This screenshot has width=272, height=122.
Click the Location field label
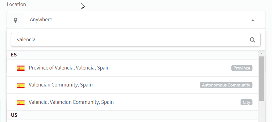pos(16,5)
